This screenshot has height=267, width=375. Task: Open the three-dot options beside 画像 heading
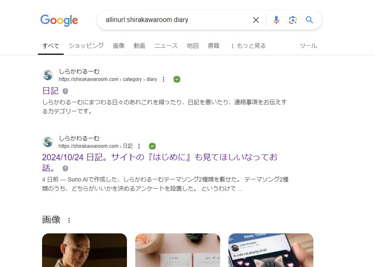coord(69,220)
